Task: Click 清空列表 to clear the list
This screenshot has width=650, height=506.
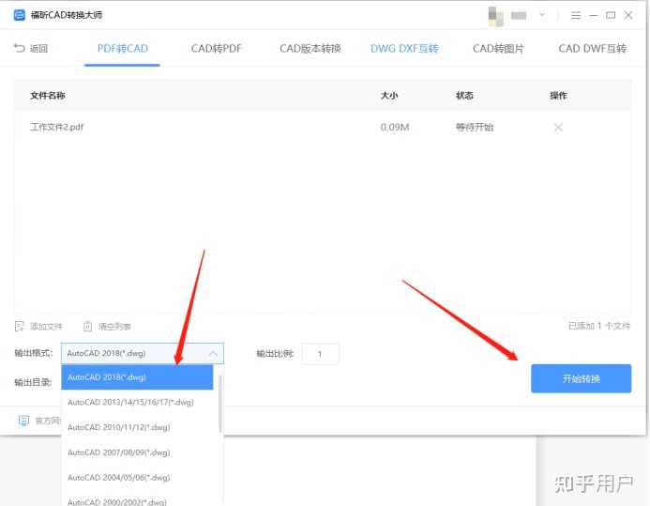Action: pyautogui.click(x=107, y=327)
